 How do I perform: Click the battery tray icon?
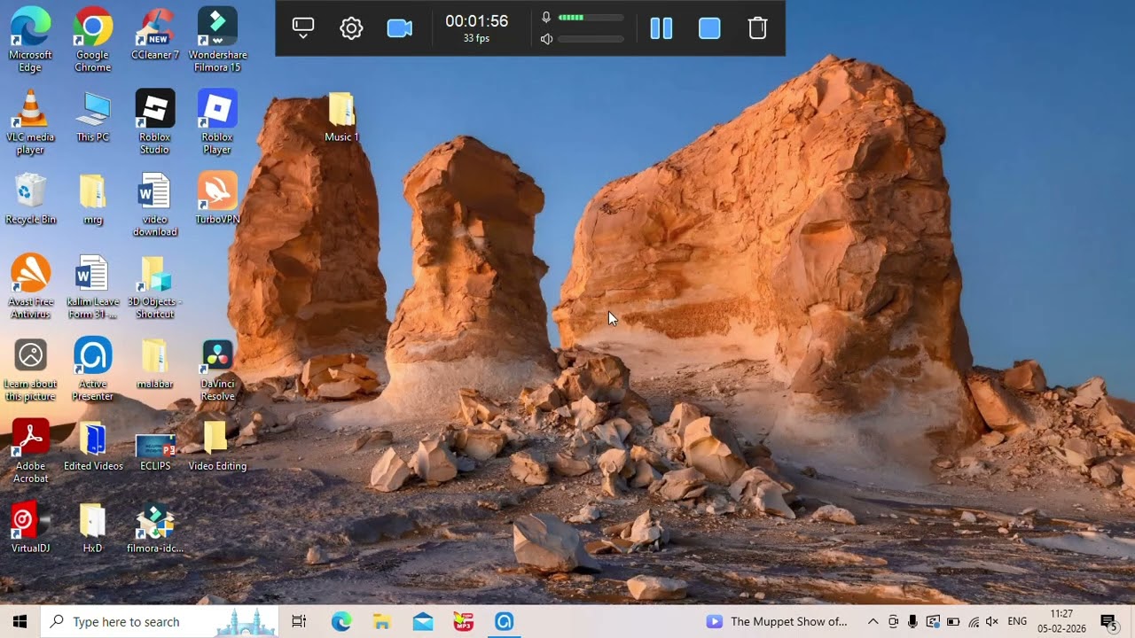[x=953, y=621]
